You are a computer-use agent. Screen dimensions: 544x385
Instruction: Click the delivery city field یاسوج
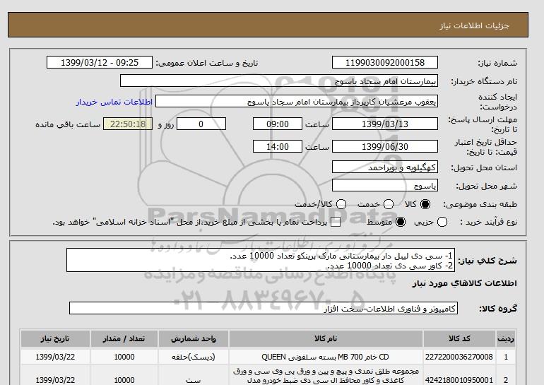click(385, 185)
